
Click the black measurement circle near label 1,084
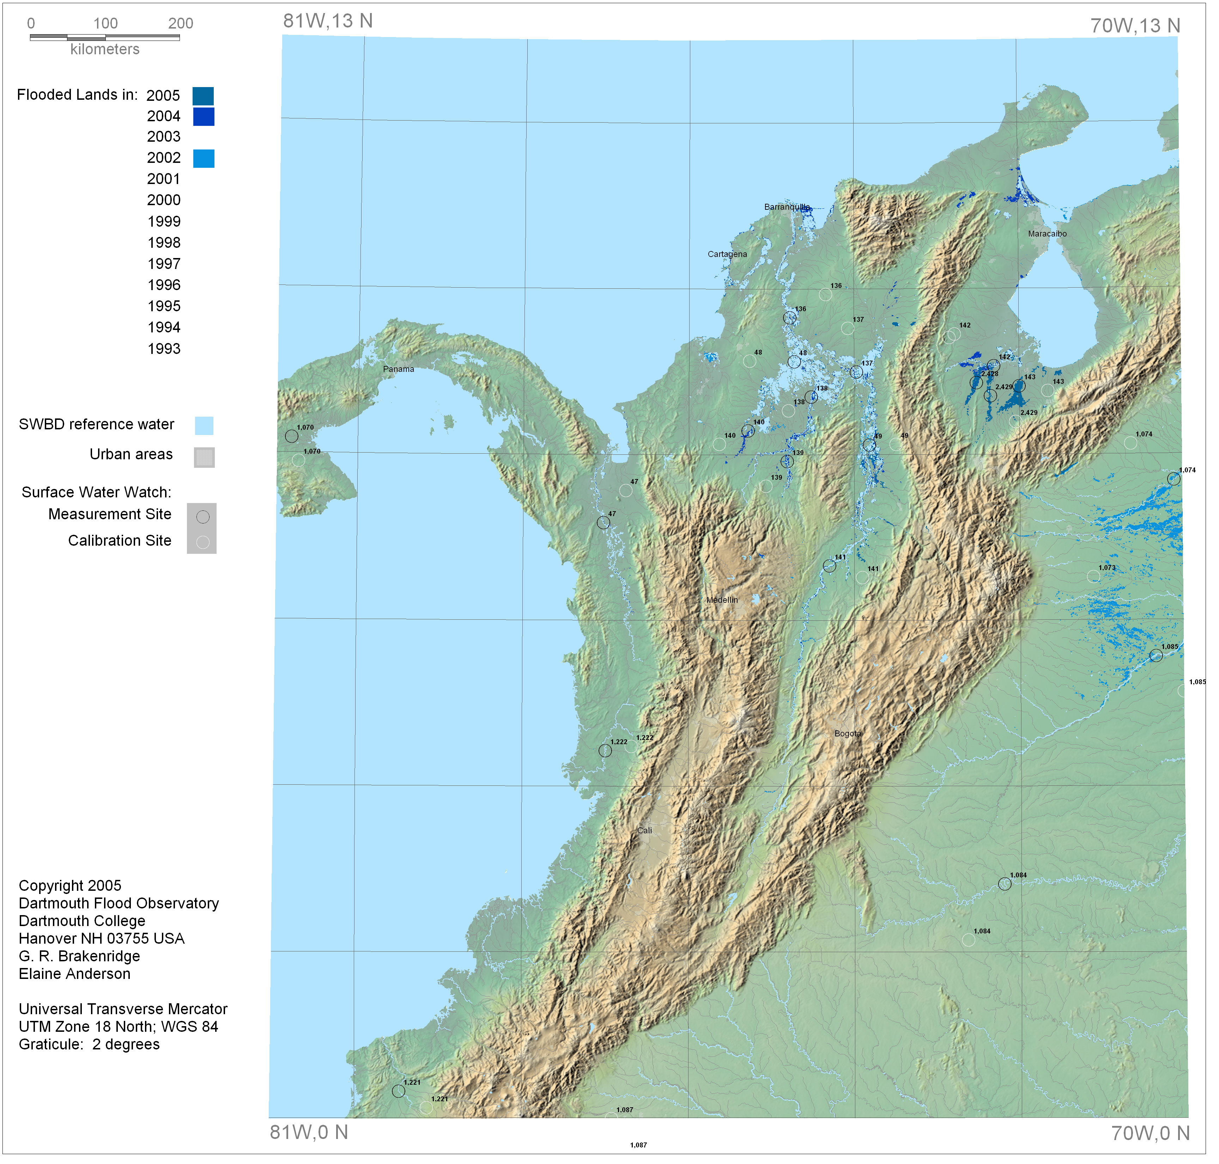[x=1004, y=884]
